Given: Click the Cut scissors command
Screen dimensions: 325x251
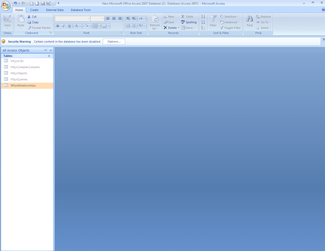Looking at the screenshot, I should point(32,17).
